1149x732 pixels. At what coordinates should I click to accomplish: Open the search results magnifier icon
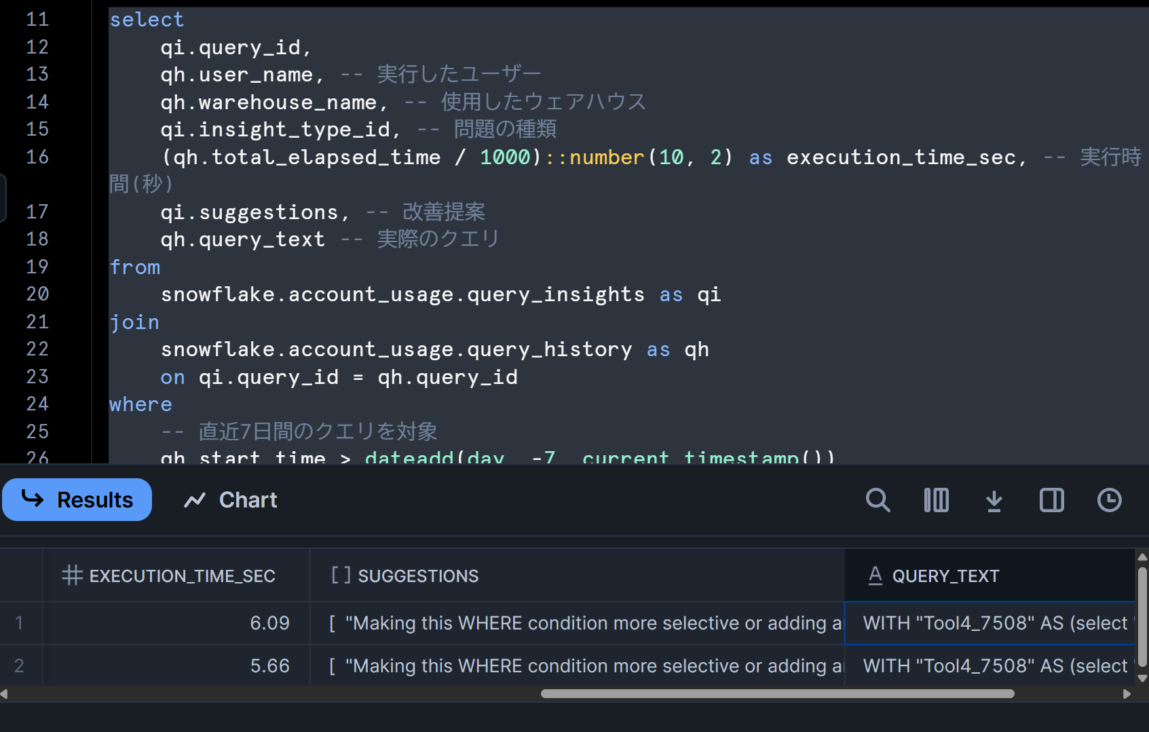point(878,500)
